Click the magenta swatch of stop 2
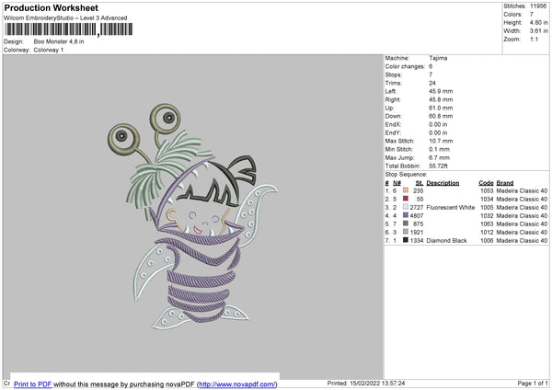Image resolution: width=552 pixels, height=390 pixels. coord(406,199)
